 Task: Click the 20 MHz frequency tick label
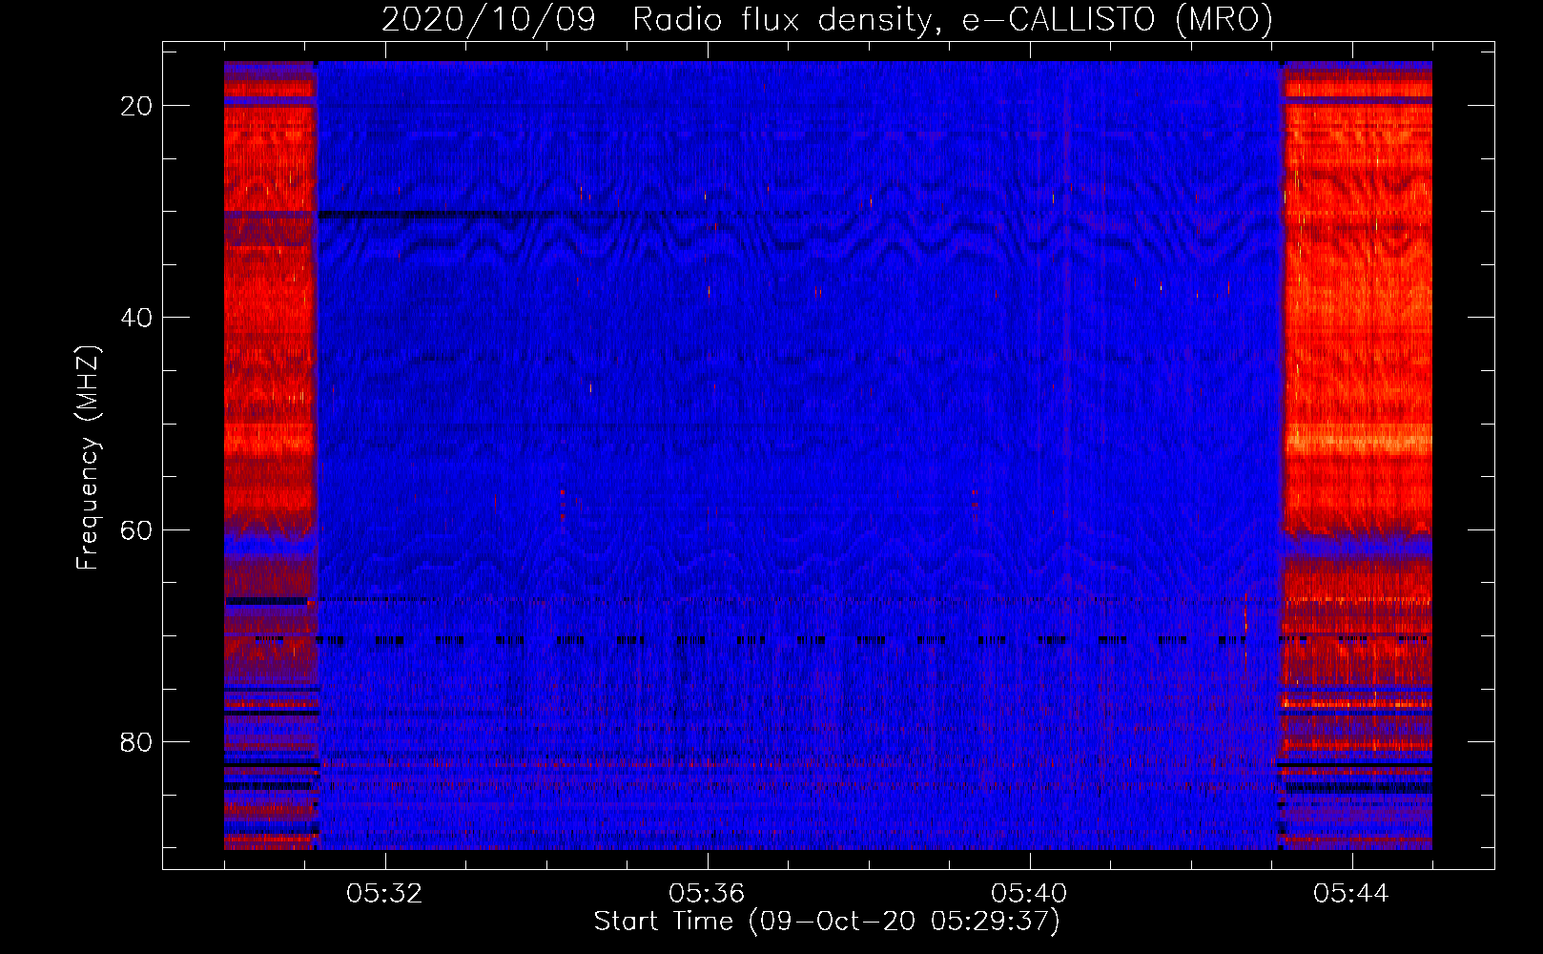coord(136,106)
